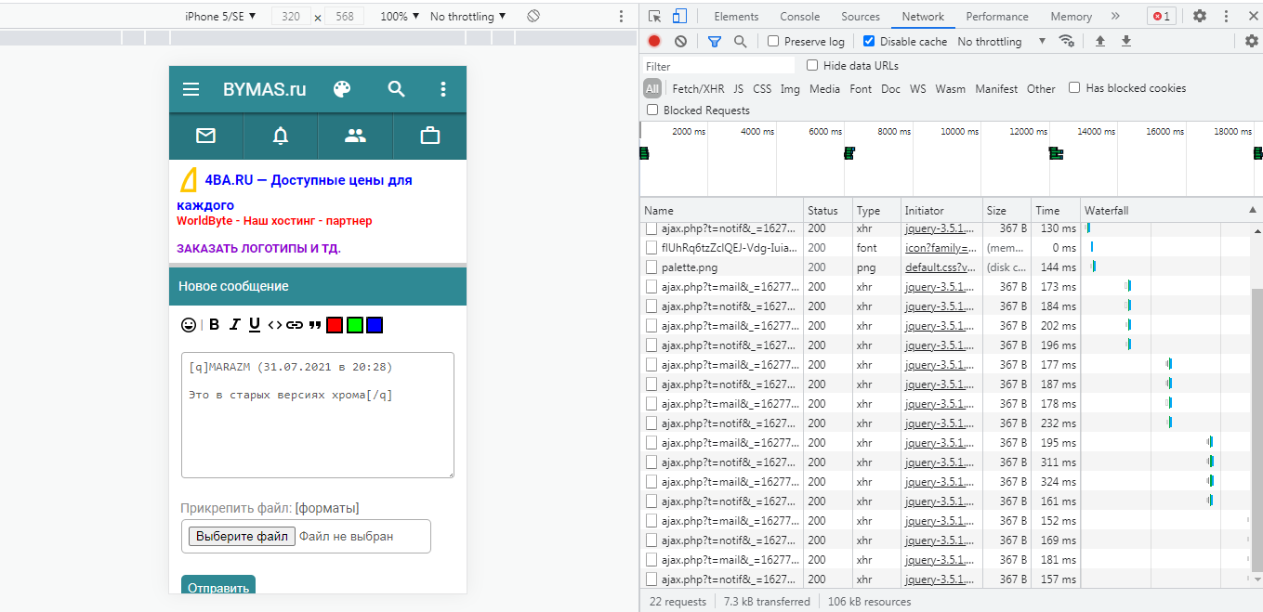Pick the red color swatch
This screenshot has width=1263, height=612.
coord(335,325)
